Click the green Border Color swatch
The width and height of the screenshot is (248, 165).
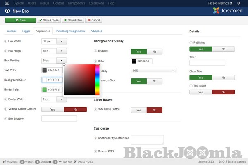[44, 90]
